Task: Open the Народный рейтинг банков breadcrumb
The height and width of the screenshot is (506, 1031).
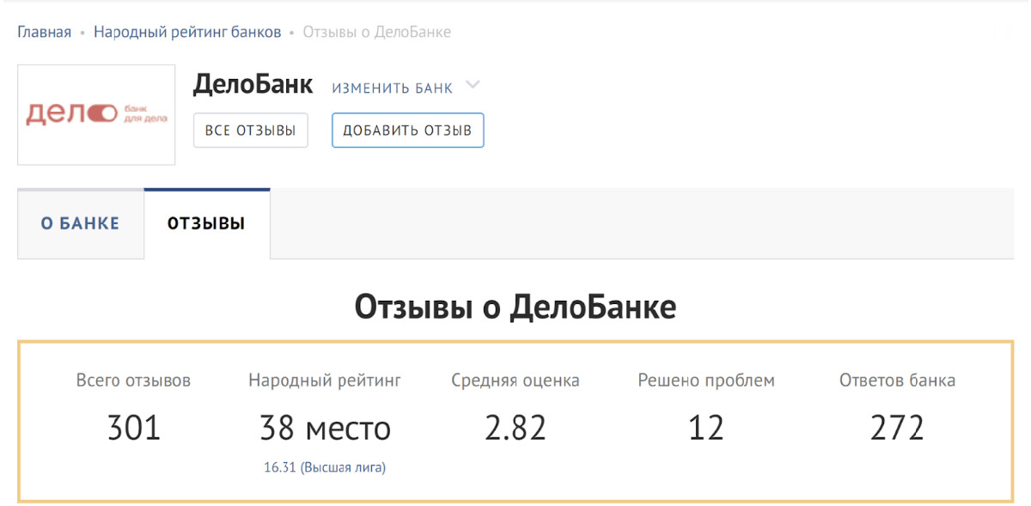Action: (187, 33)
